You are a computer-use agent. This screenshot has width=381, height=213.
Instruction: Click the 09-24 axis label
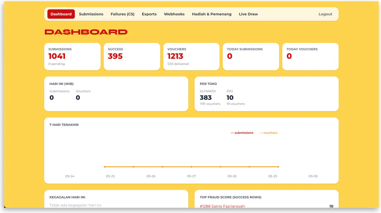pyautogui.click(x=70, y=176)
